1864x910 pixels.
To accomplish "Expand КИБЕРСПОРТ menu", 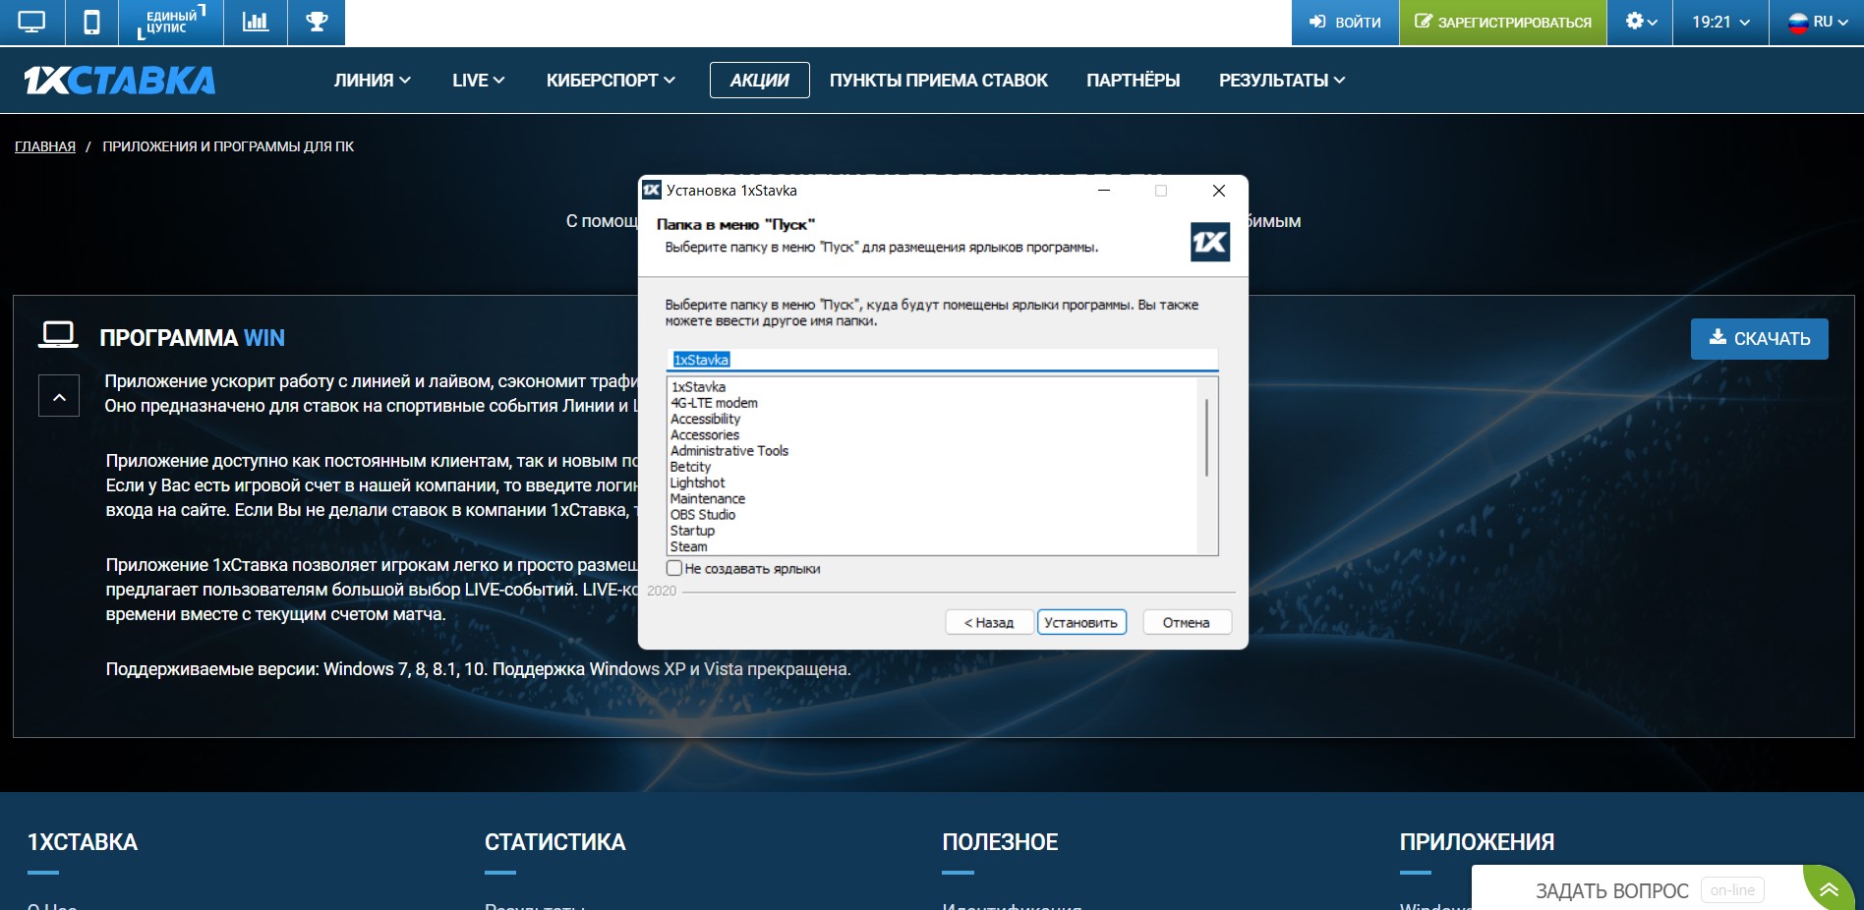I will (x=611, y=81).
